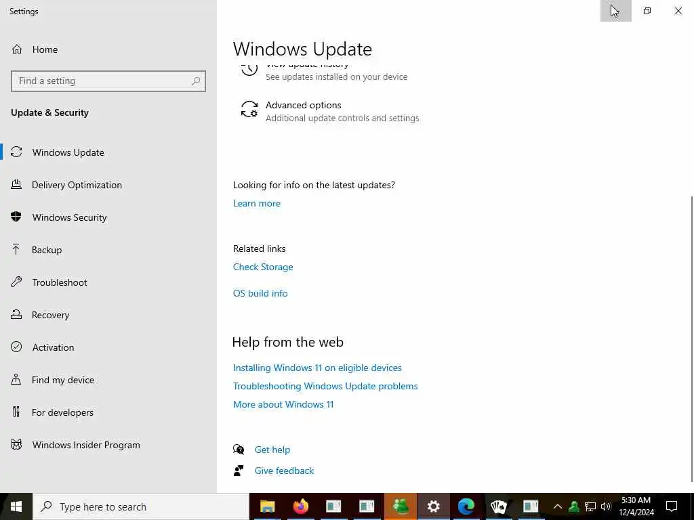Click the Get help link
Image resolution: width=694 pixels, height=520 pixels.
pos(272,450)
